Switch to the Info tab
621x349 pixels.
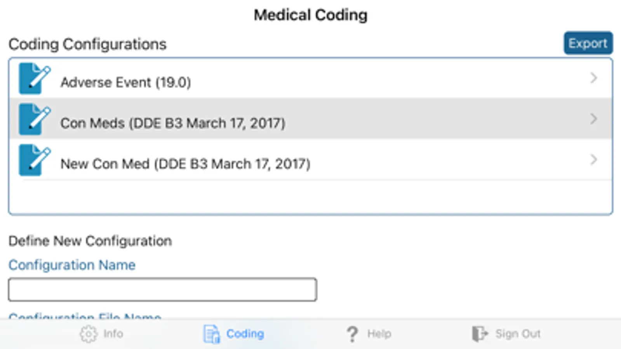(x=113, y=334)
